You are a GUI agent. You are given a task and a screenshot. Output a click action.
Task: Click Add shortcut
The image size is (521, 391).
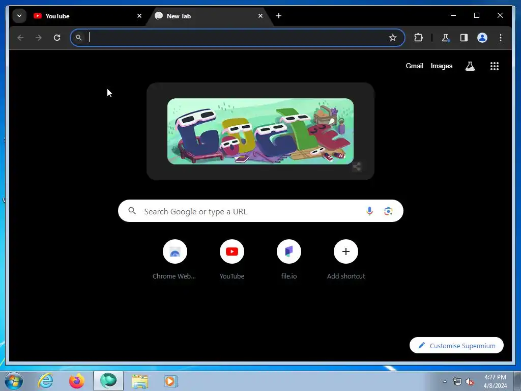[346, 260]
